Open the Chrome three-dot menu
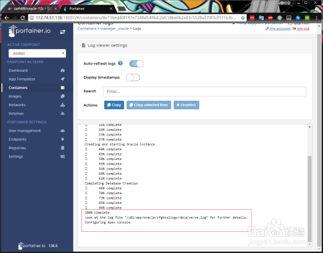 [x=317, y=18]
